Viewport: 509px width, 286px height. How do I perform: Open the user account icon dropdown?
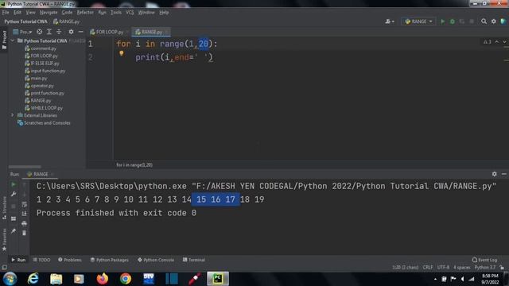click(x=390, y=21)
